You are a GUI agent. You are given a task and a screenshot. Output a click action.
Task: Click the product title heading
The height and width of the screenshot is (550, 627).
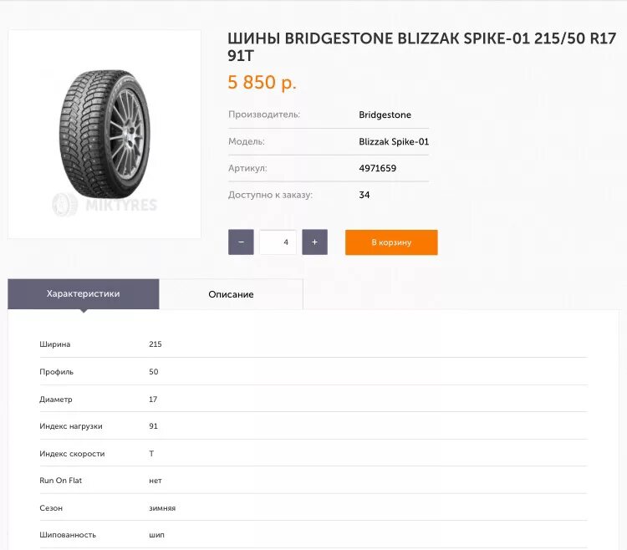(422, 47)
